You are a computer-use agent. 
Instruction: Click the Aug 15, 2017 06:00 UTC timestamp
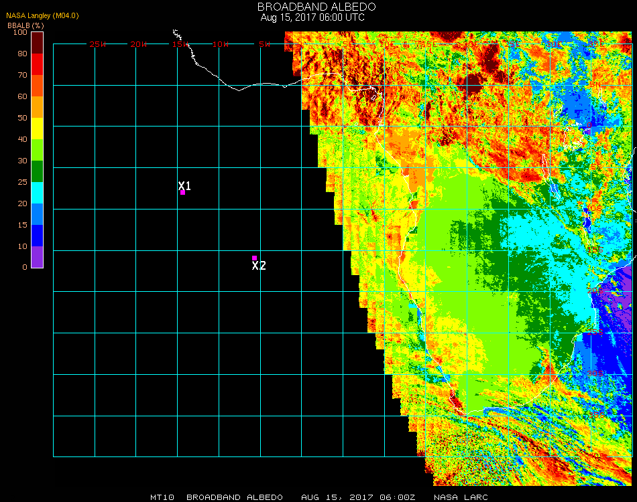(312, 17)
